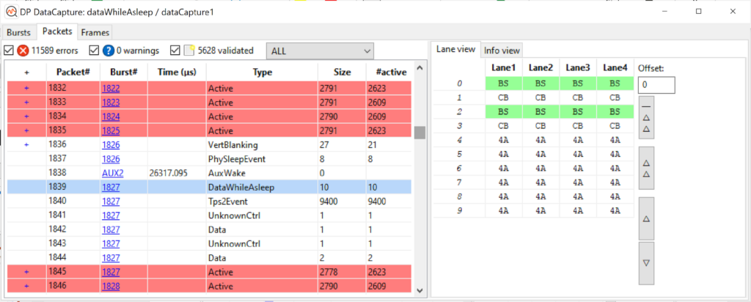Open the ALL packet type dropdown
Viewport: 751px width, 302px height.
pos(320,51)
